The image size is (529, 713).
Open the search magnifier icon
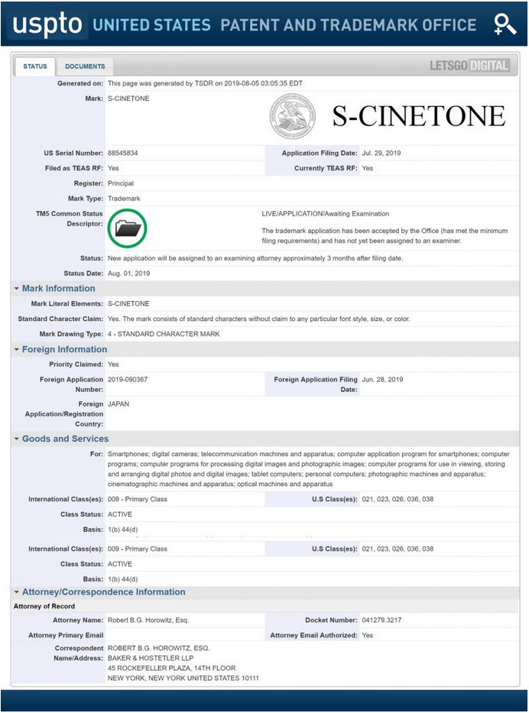[x=505, y=24]
